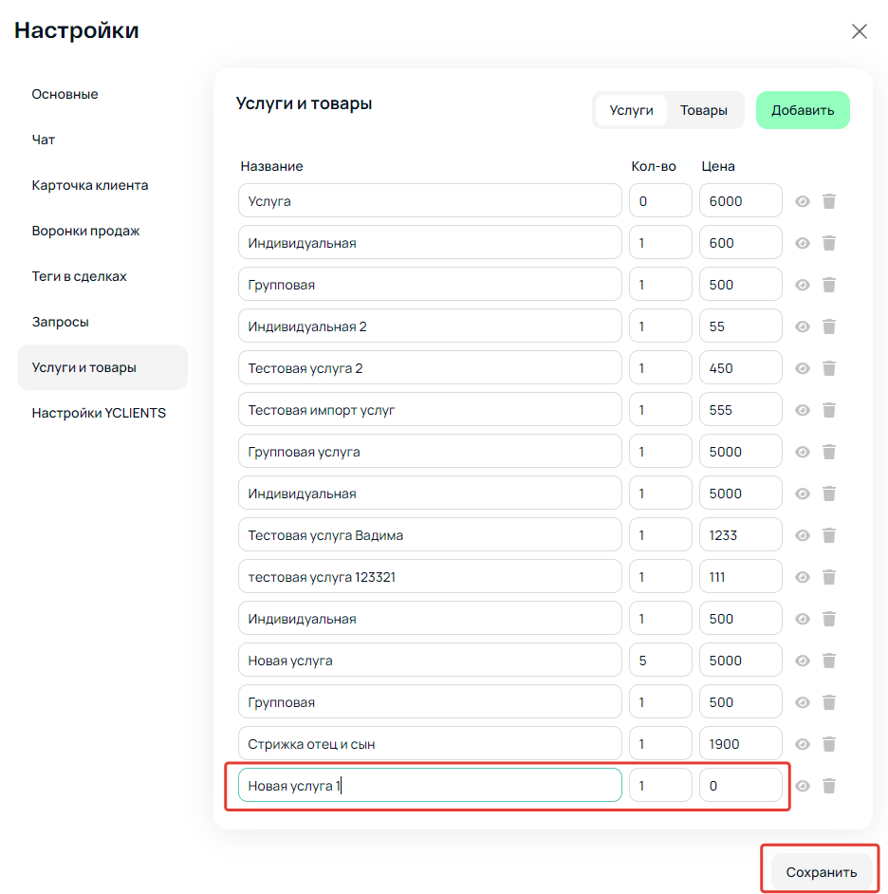Select the Услуги tab
888x894 pixels.
pos(631,110)
